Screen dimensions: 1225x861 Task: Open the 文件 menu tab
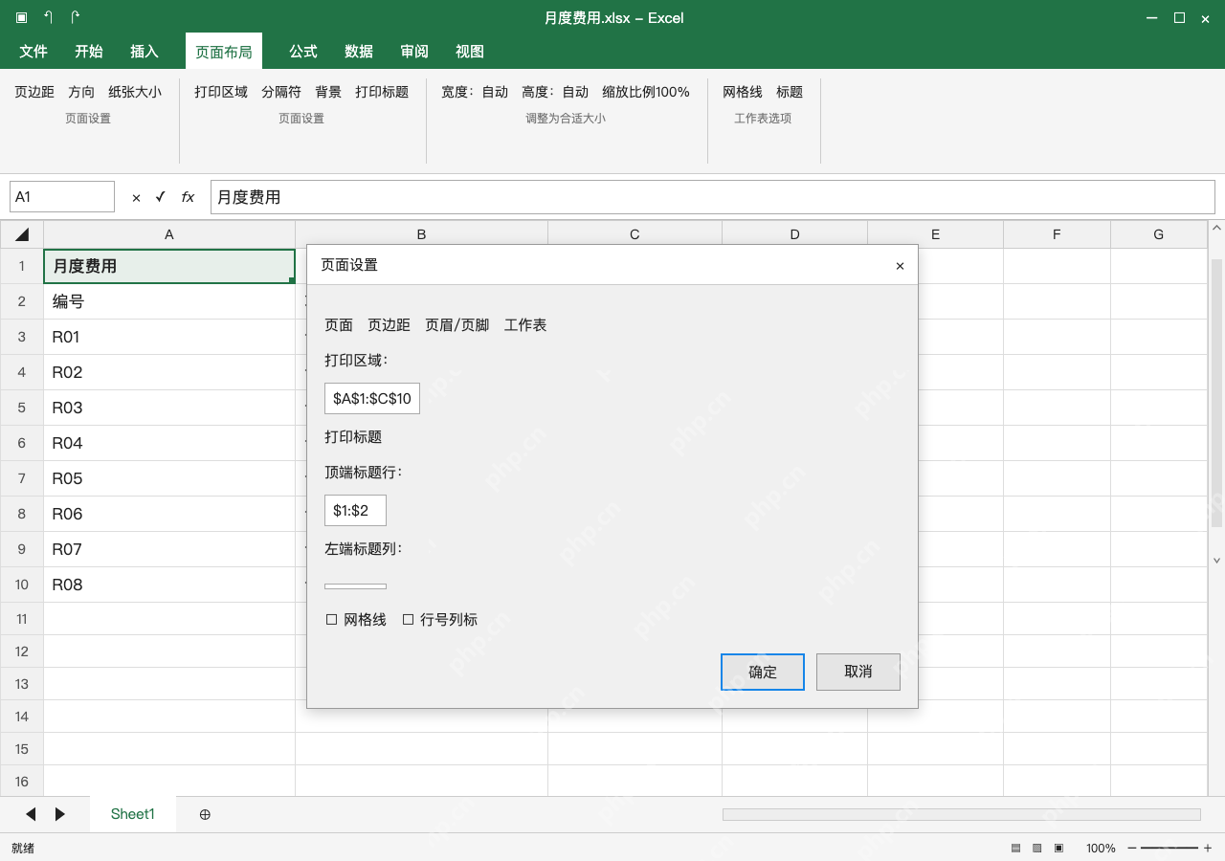[33, 52]
